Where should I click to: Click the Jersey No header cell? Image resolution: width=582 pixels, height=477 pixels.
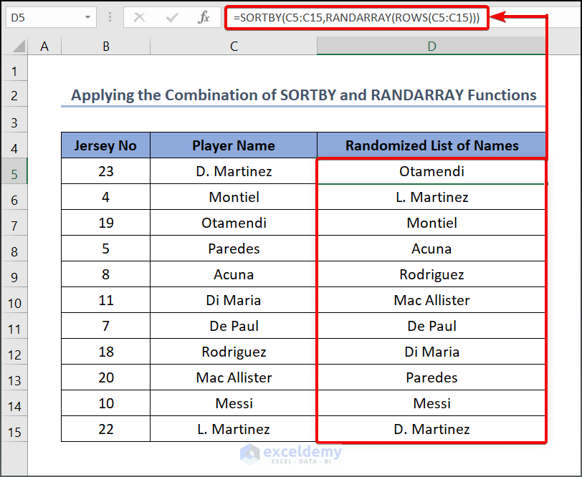click(x=106, y=145)
